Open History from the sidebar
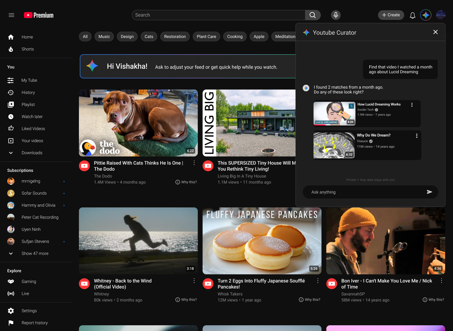453x331 pixels. click(x=11, y=92)
